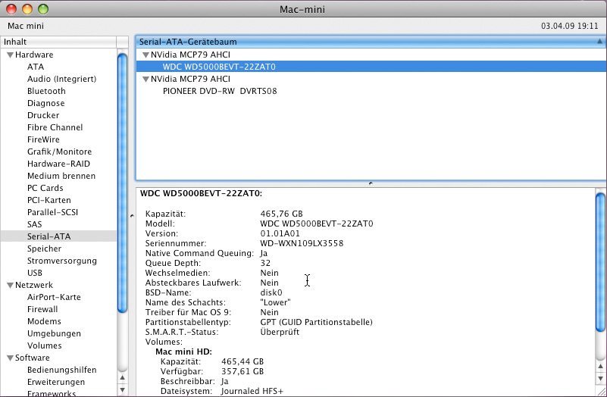
Task: Select Fibre Channel entry
Action: pos(55,127)
